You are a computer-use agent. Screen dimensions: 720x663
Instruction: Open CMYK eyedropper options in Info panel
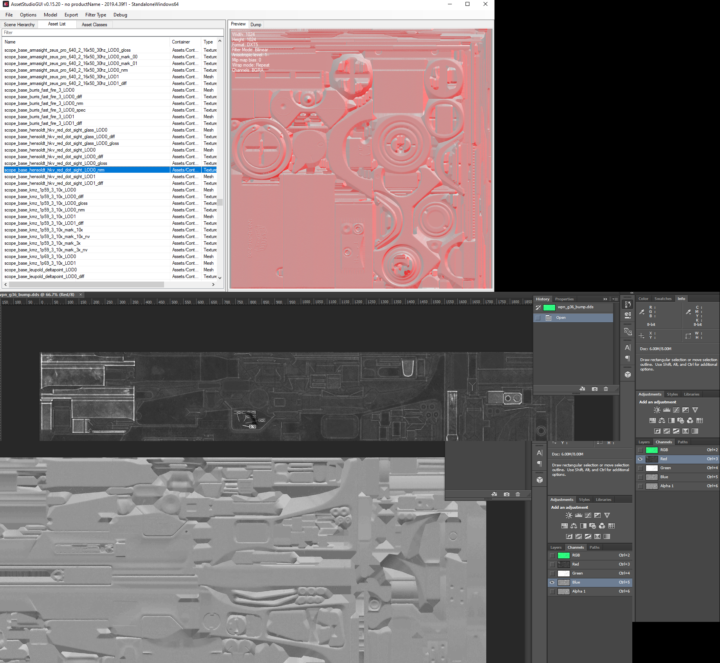pos(689,312)
